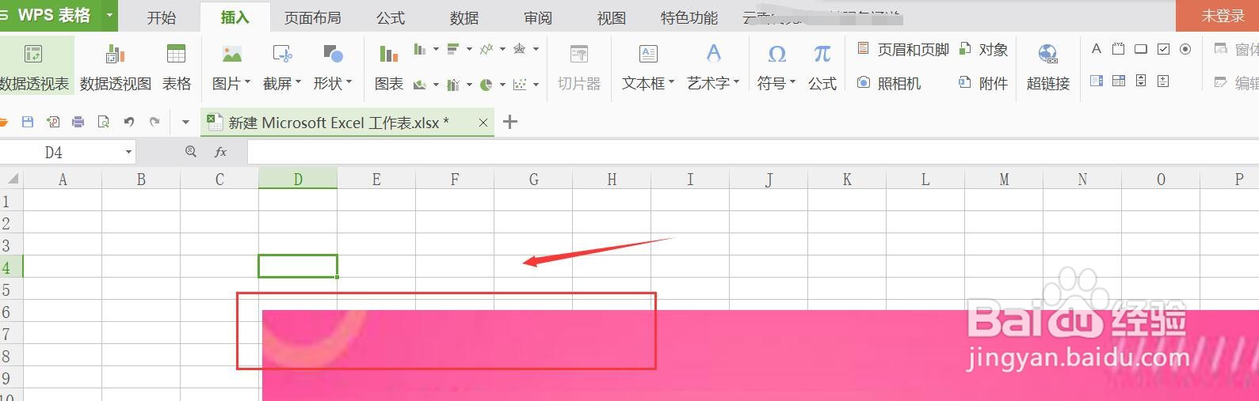Image resolution: width=1259 pixels, height=401 pixels.
Task: Select column header G
Action: point(533,180)
